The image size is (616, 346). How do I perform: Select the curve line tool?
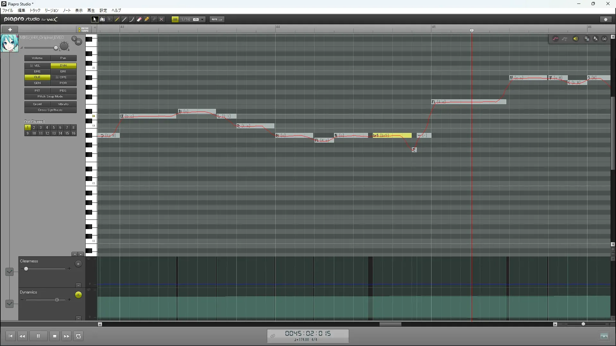coord(132,20)
